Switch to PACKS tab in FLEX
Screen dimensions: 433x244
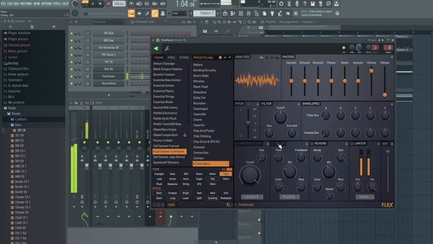pyautogui.click(x=159, y=58)
